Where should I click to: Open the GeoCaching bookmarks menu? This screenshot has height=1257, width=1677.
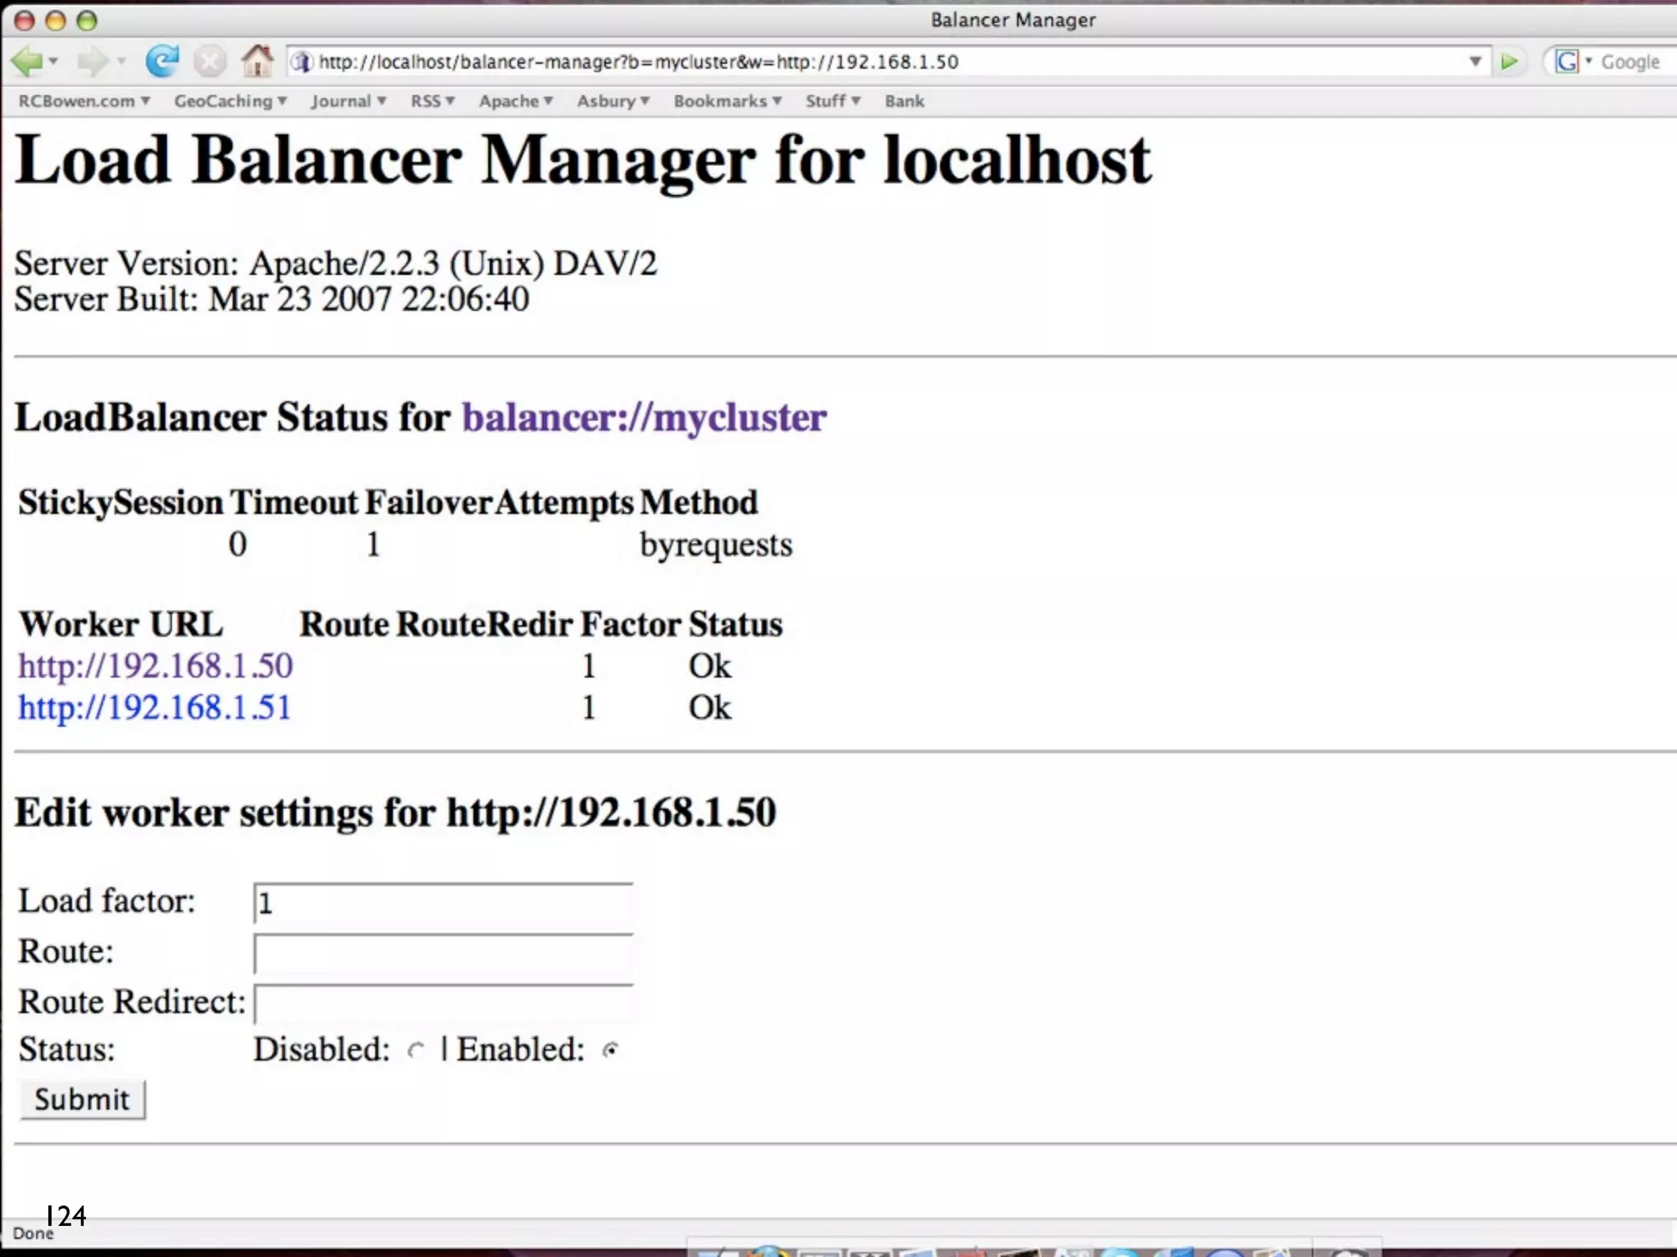click(x=230, y=101)
